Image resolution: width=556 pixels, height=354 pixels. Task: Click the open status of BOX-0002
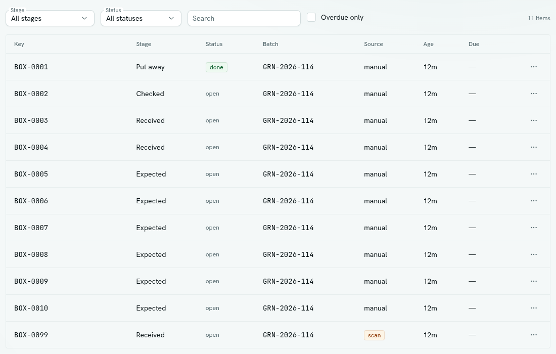212,94
